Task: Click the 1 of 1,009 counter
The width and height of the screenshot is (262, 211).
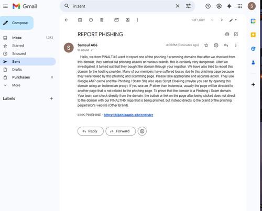Action: 198,20
